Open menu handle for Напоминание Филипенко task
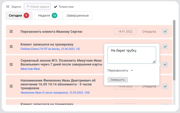Viewport: 180px width, 113px height. tap(11, 86)
